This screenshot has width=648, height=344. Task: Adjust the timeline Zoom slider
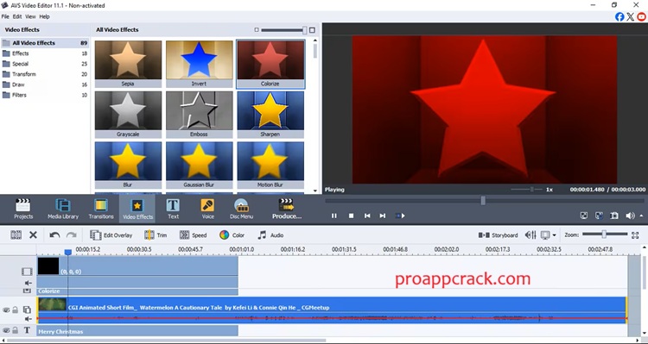point(604,235)
